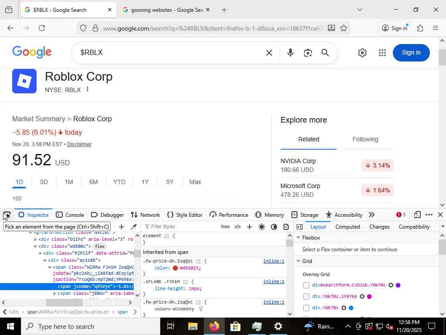Open the Following tab in Explore more
This screenshot has height=335, width=446.
tap(365, 139)
